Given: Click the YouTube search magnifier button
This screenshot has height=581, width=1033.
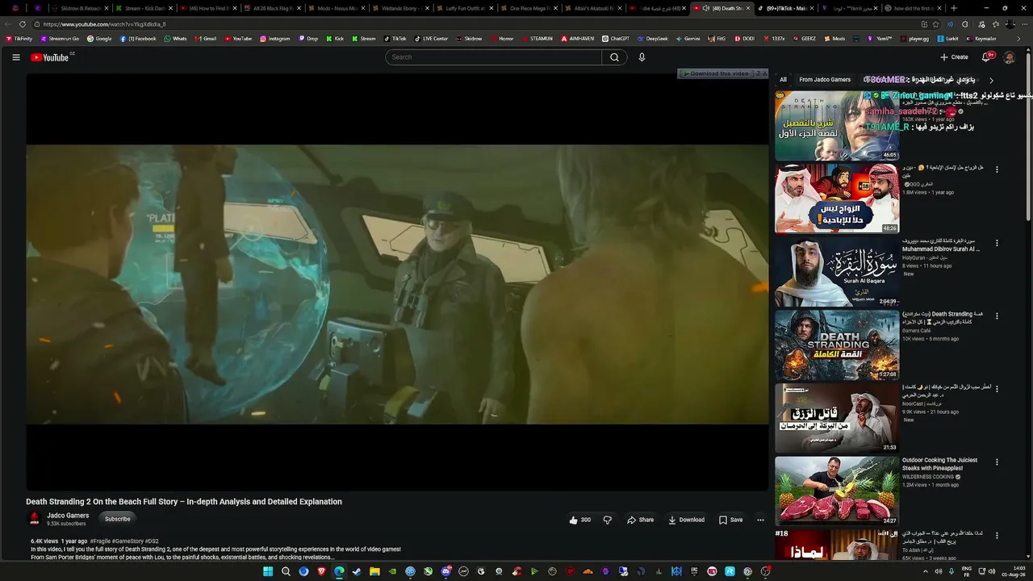Looking at the screenshot, I should [614, 57].
